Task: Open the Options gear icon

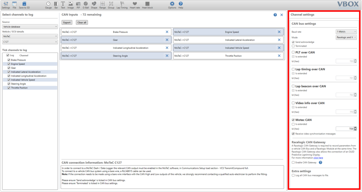Action: pyautogui.click(x=172, y=5)
